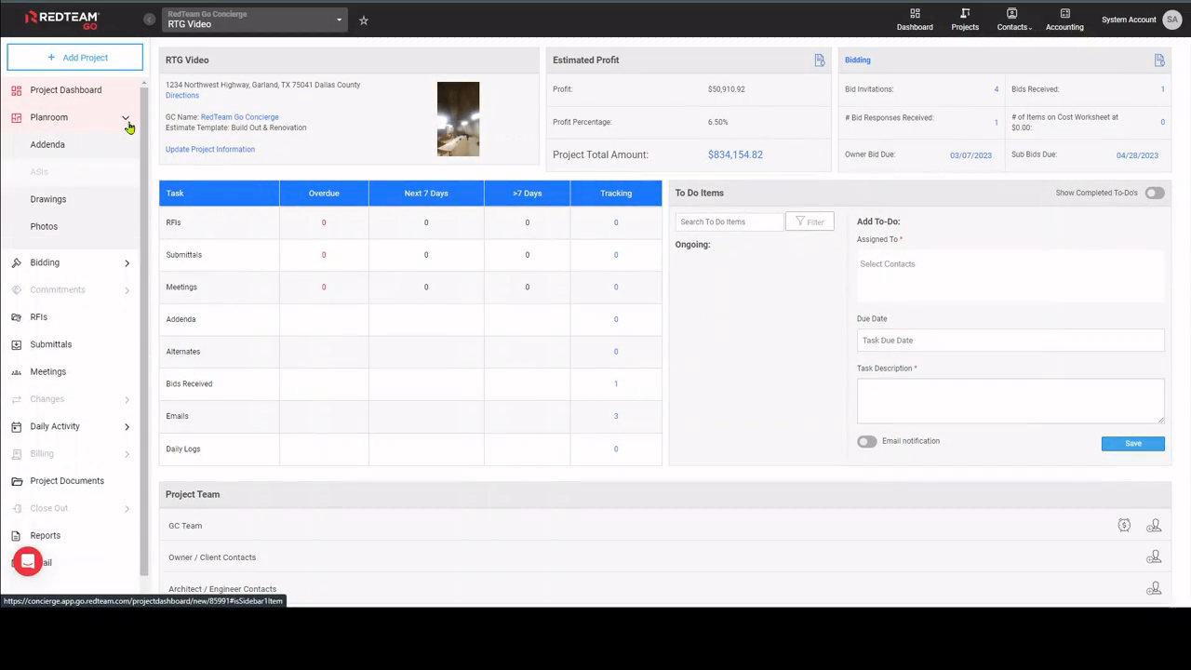
Task: Click the Daily Activity calendar icon
Action: click(16, 426)
